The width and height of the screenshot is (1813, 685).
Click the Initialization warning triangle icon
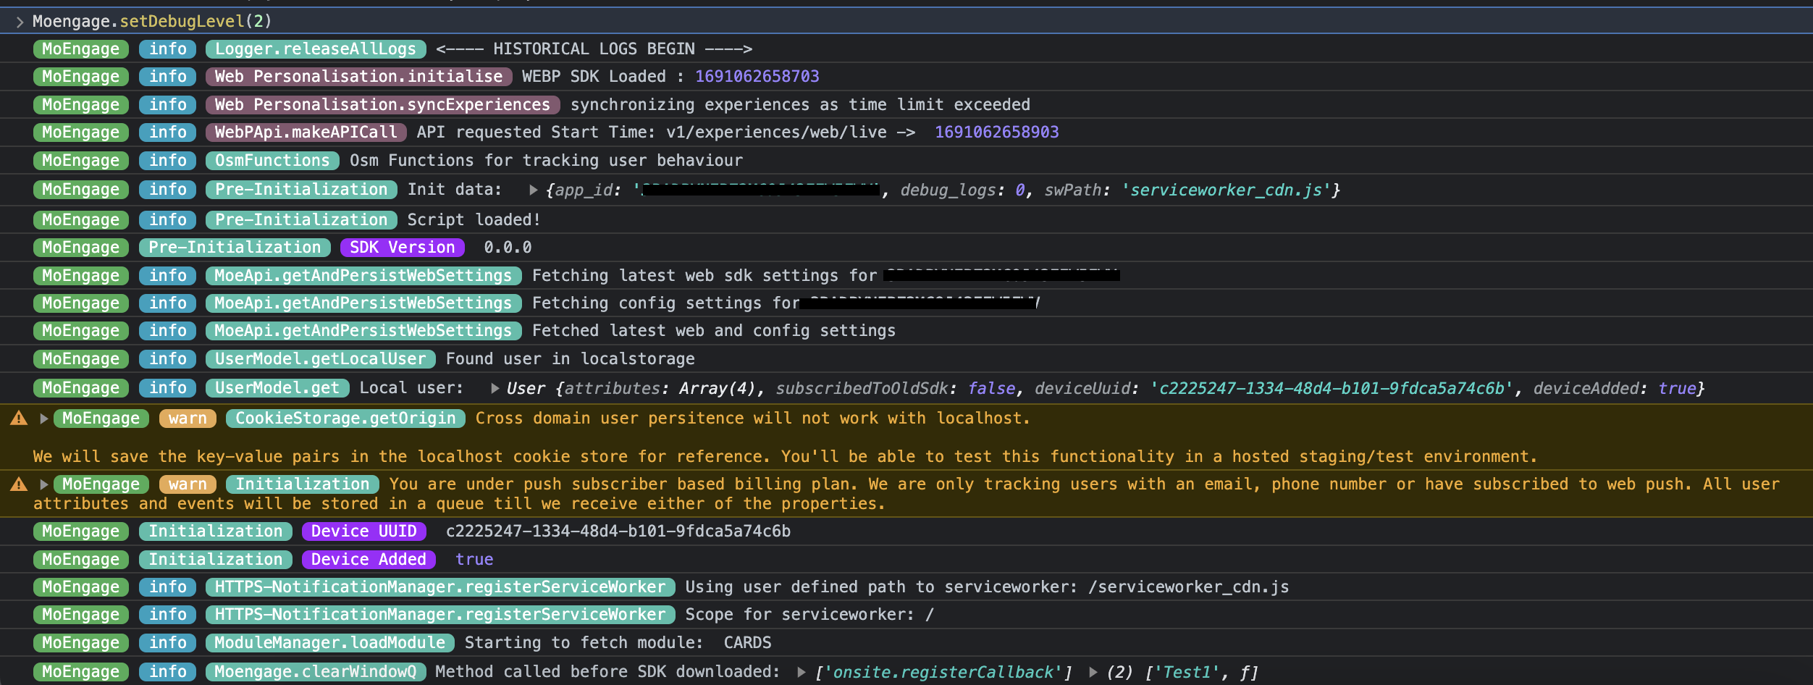point(19,484)
